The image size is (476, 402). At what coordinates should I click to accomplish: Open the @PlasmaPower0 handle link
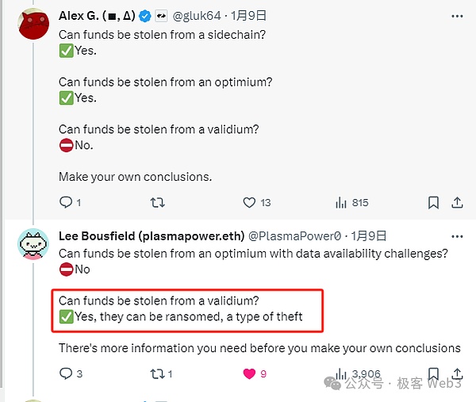pos(295,235)
